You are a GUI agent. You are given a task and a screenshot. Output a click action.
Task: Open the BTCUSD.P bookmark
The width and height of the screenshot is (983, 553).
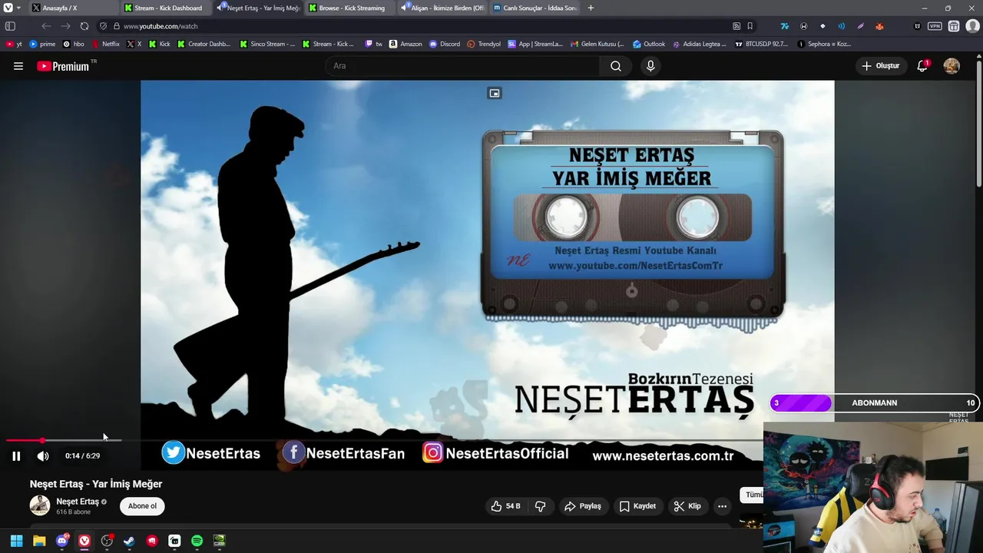tap(762, 44)
